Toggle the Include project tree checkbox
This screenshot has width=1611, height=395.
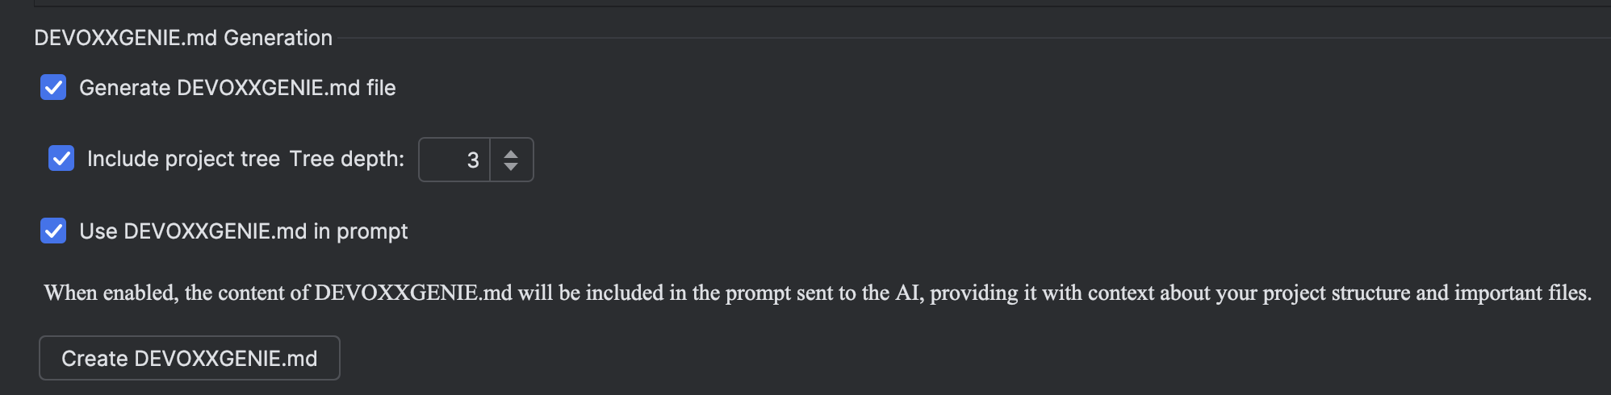[x=61, y=159]
